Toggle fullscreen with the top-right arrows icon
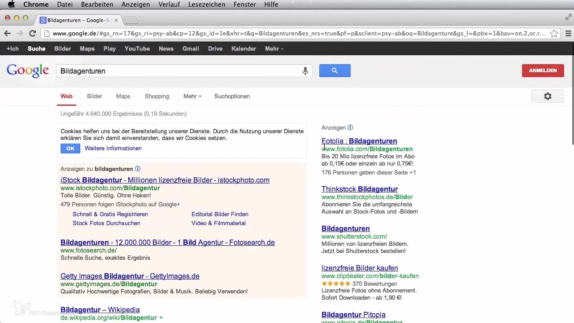 click(568, 17)
